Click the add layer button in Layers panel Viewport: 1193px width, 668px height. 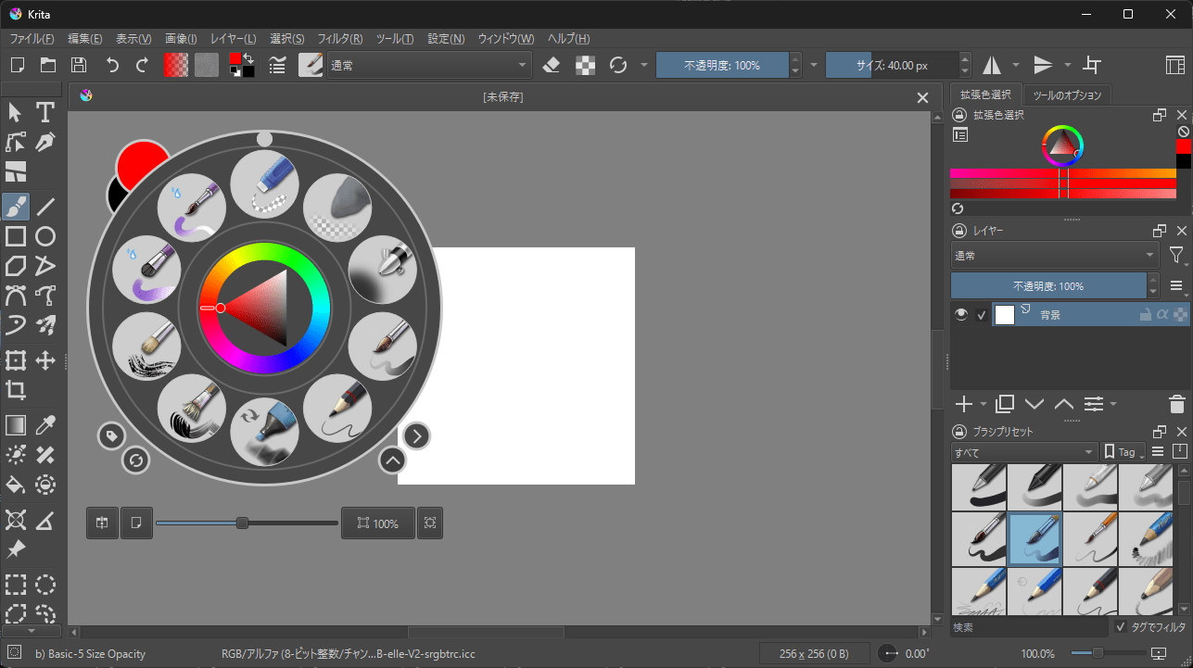[963, 404]
